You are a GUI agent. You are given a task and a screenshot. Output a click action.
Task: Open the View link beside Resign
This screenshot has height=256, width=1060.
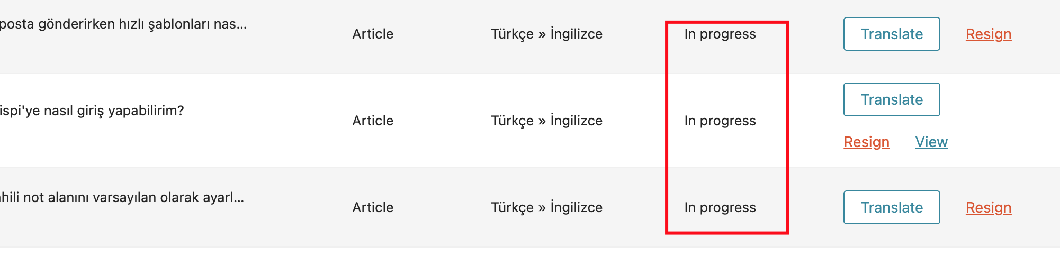pos(931,142)
